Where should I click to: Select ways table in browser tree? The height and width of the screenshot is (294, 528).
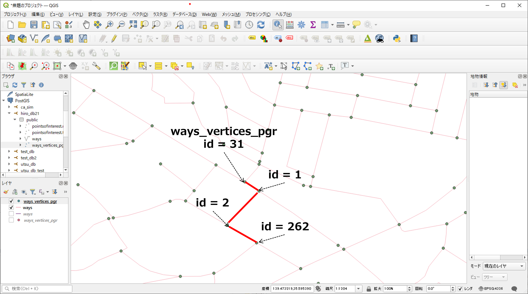pyautogui.click(x=36, y=139)
